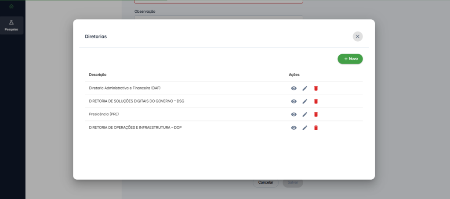This screenshot has width=450, height=199.
Task: Delete the DOP diretoria row
Action: [316, 128]
